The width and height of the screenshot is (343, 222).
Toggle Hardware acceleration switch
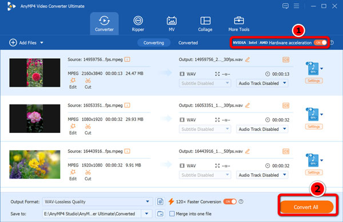pyautogui.click(x=320, y=43)
